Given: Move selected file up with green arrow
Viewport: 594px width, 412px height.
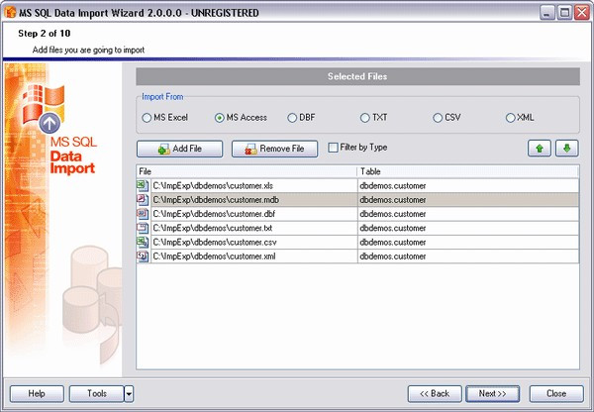Looking at the screenshot, I should tap(540, 149).
